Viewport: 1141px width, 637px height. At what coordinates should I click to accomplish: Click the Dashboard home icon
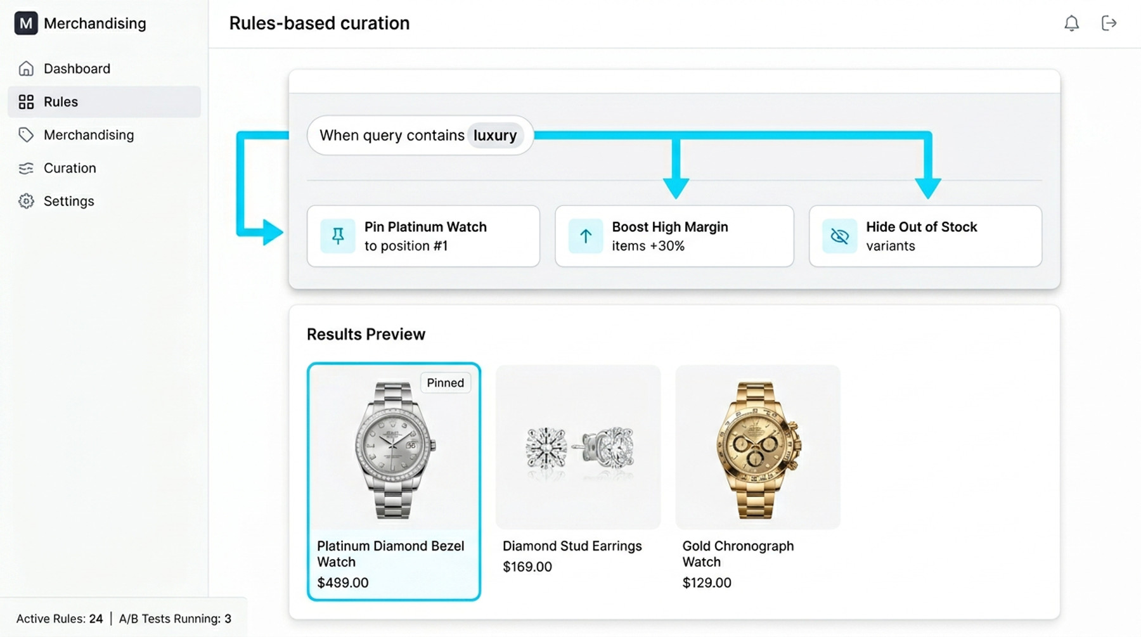pyautogui.click(x=26, y=68)
